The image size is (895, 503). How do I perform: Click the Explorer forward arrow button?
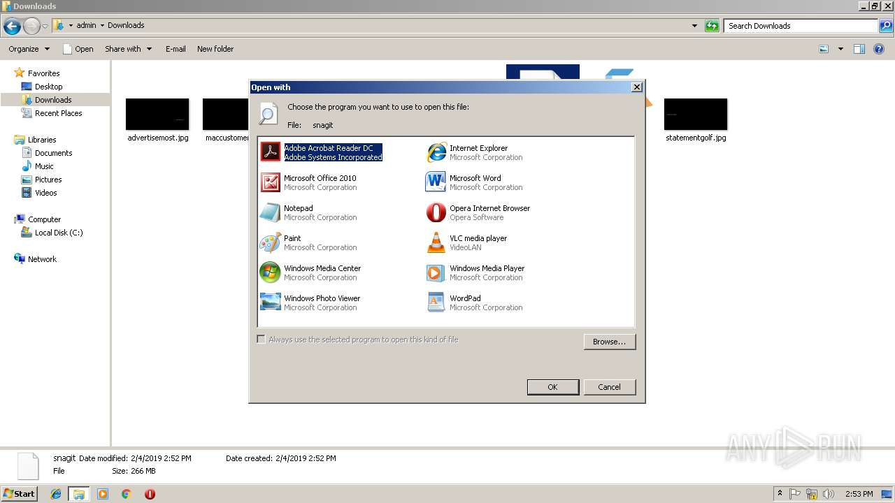31,27
